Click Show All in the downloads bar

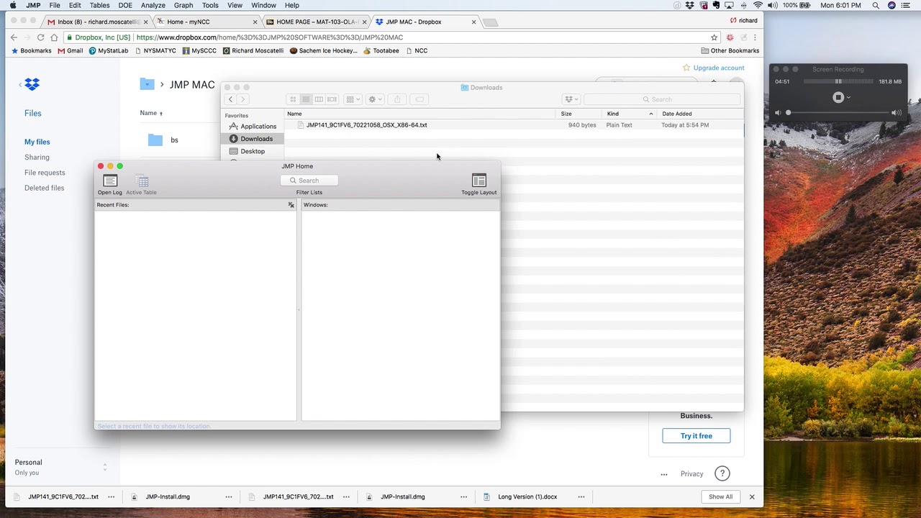[x=720, y=496]
